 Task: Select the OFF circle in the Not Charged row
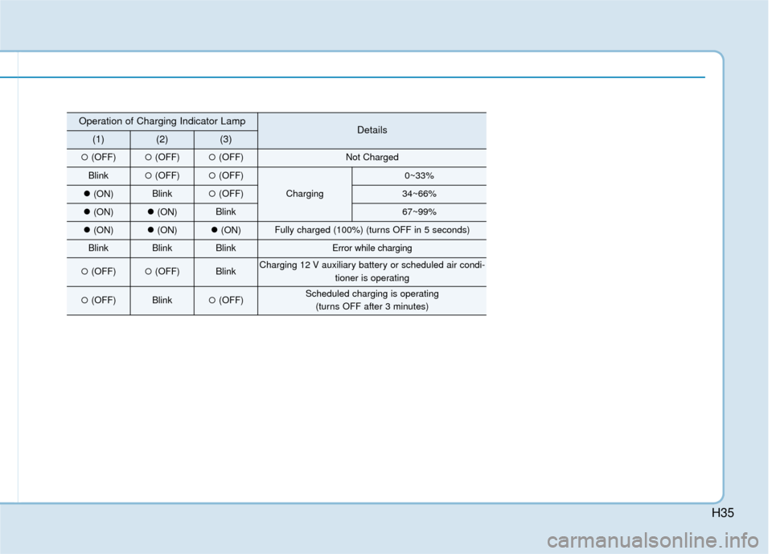pos(84,157)
